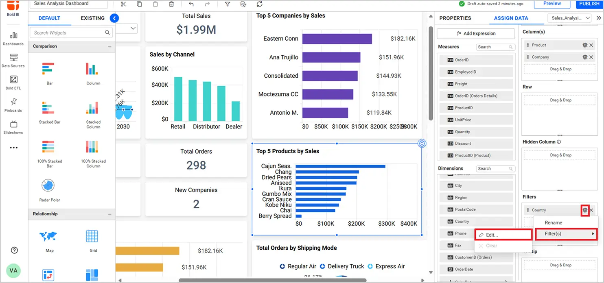
Task: Expand the Filter(s) submenu
Action: click(x=567, y=234)
